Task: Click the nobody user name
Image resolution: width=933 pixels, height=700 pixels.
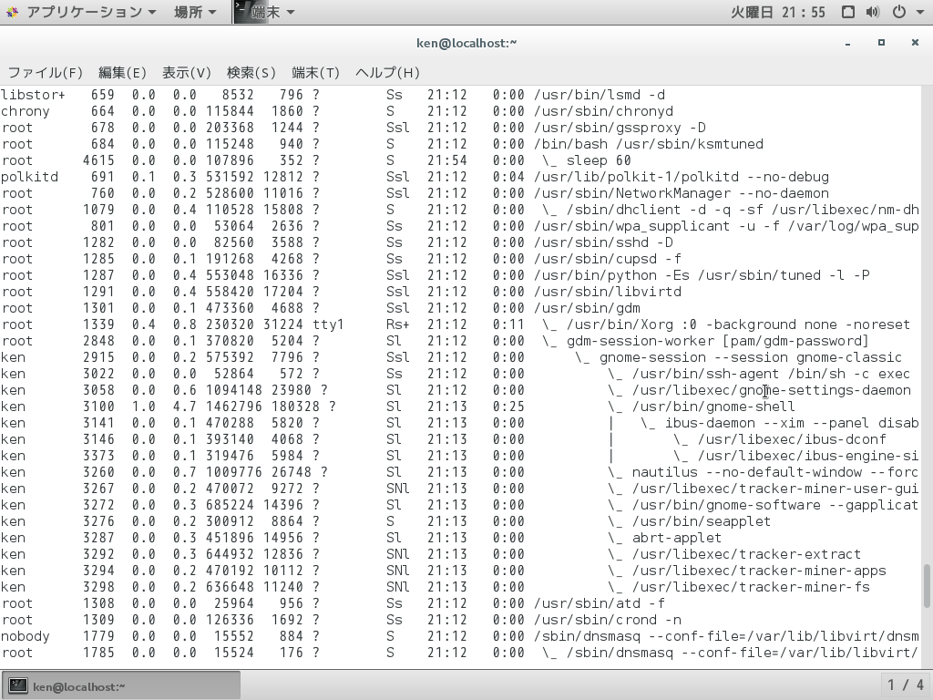Action: (25, 636)
